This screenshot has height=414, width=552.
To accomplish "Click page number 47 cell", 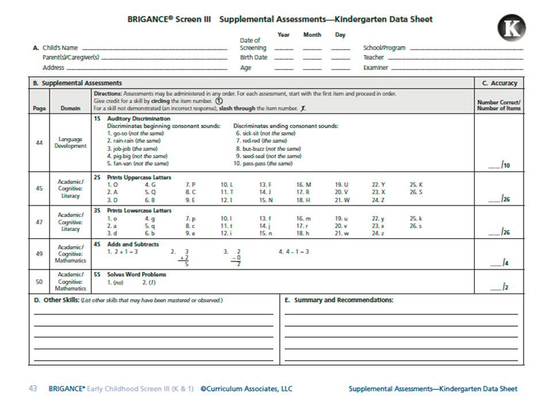I will tap(39, 222).
